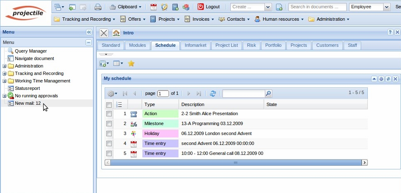This screenshot has width=401, height=193.
Task: Click the Search in documents field
Action: click(x=318, y=7)
